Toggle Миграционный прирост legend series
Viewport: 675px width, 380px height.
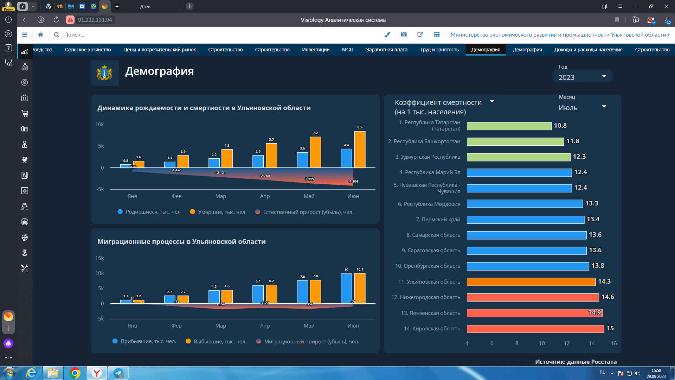[x=308, y=341]
